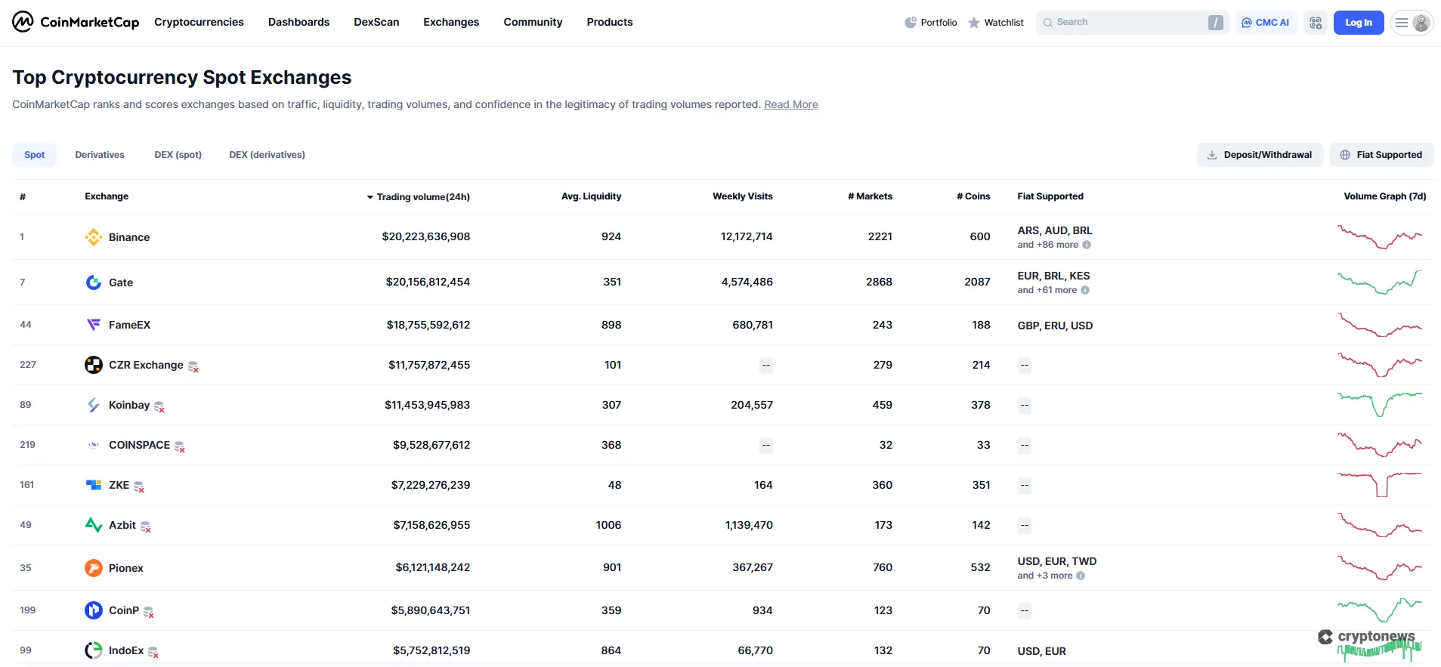Sort by Trading volume(24h) column
The height and width of the screenshot is (667, 1441).
(418, 196)
